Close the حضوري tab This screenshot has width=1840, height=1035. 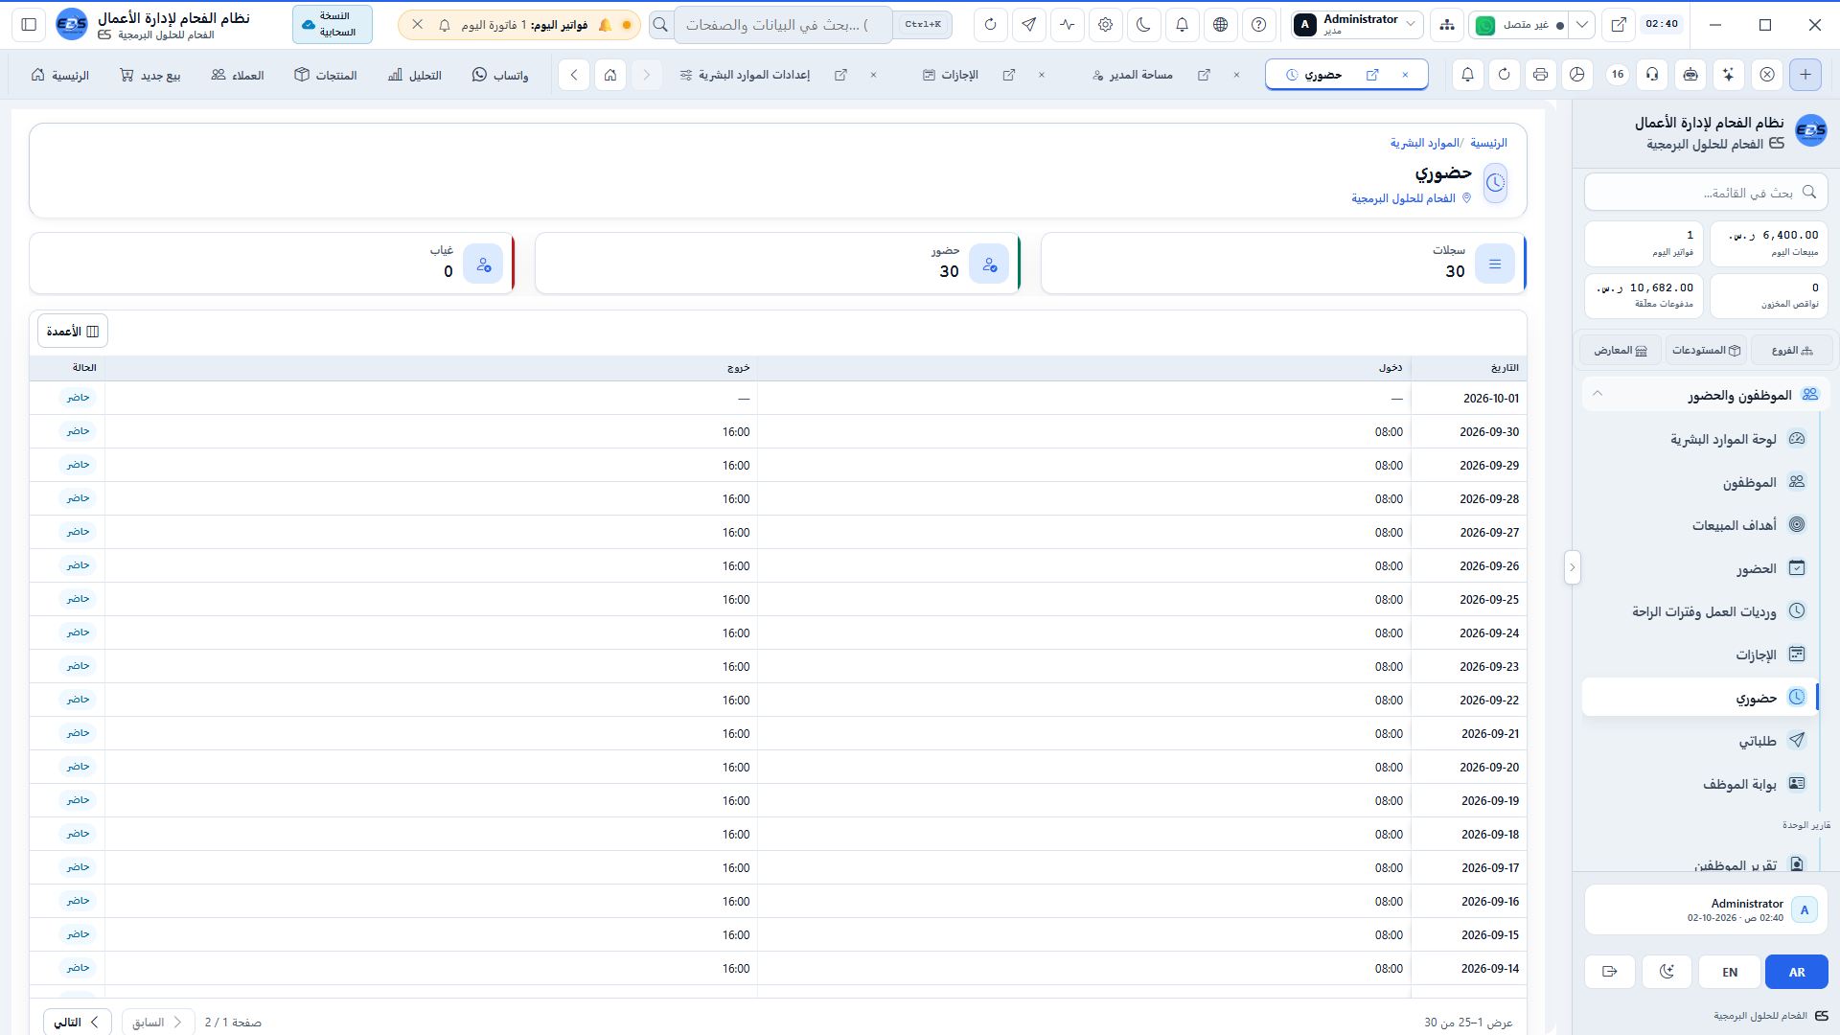[1405, 75]
